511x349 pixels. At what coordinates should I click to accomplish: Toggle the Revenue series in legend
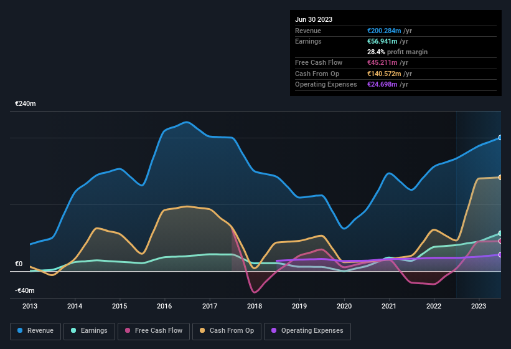35,331
